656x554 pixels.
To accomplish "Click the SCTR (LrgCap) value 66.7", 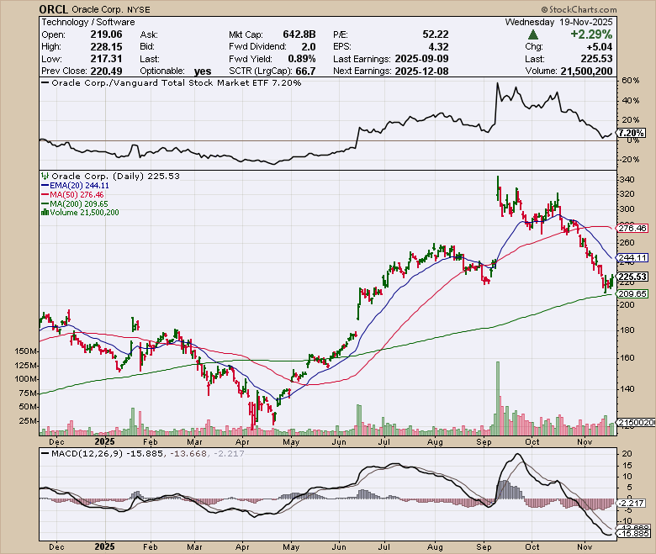I will pos(306,71).
